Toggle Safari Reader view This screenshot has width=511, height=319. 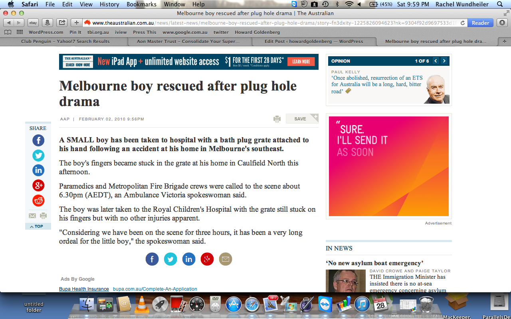coord(480,23)
